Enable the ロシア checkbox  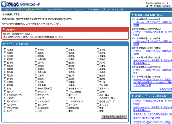click(x=5, y=111)
